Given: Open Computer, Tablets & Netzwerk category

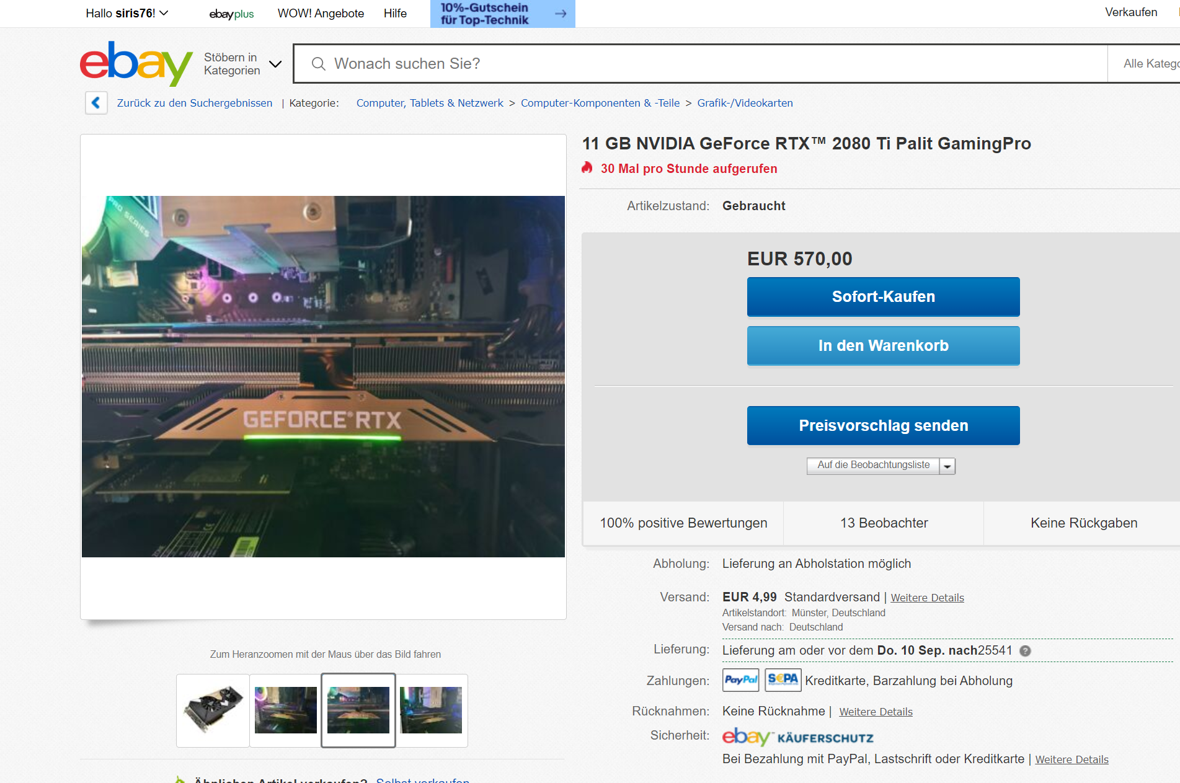Looking at the screenshot, I should coord(430,103).
